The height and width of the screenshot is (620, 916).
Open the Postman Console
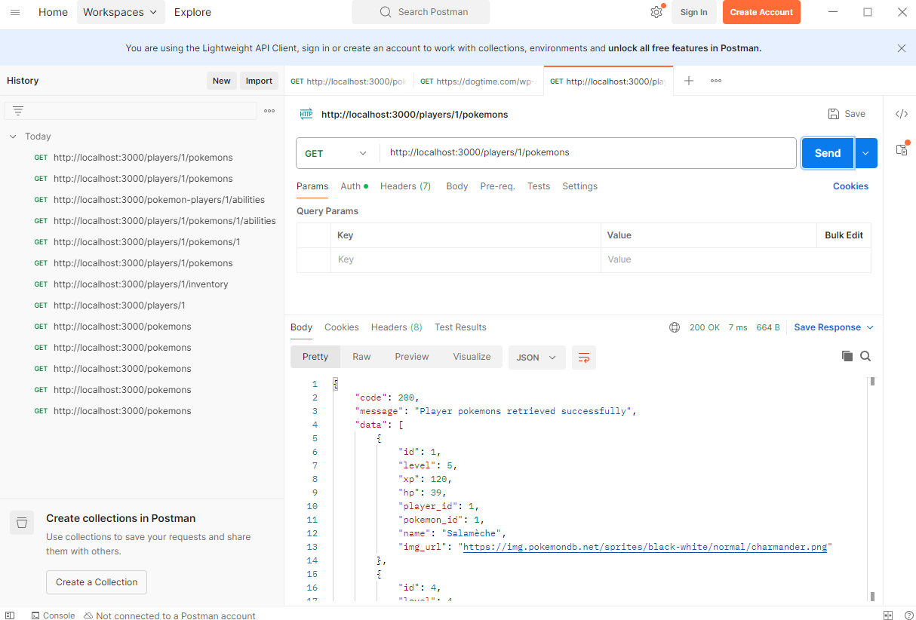[53, 615]
